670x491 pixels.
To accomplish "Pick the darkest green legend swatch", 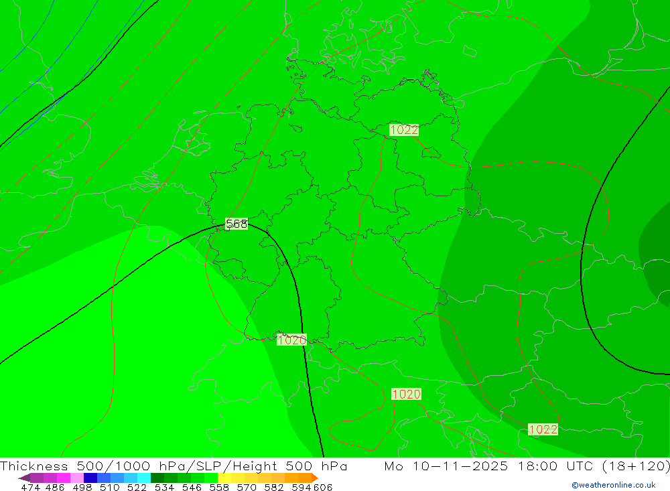I will tap(157, 478).
